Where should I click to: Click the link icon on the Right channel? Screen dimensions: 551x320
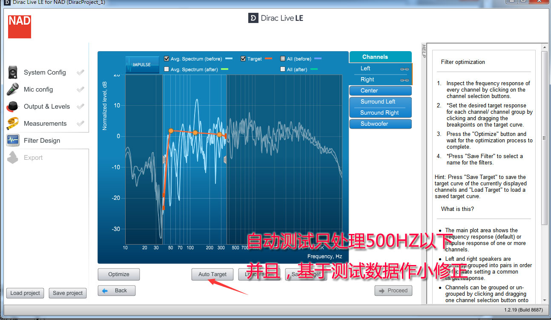coord(404,80)
